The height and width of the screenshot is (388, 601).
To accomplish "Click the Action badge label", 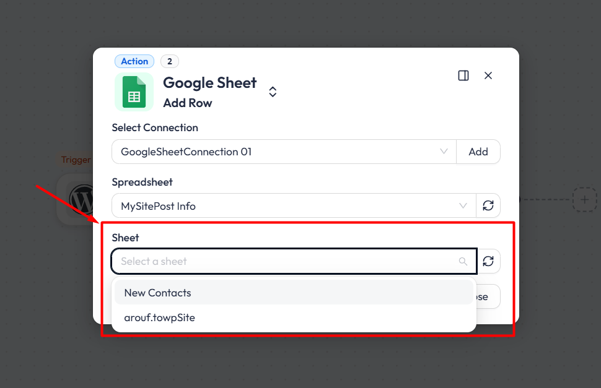I will [x=134, y=61].
